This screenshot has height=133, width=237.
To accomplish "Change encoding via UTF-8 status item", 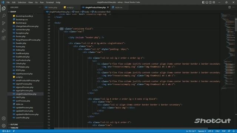I will click(x=211, y=131).
